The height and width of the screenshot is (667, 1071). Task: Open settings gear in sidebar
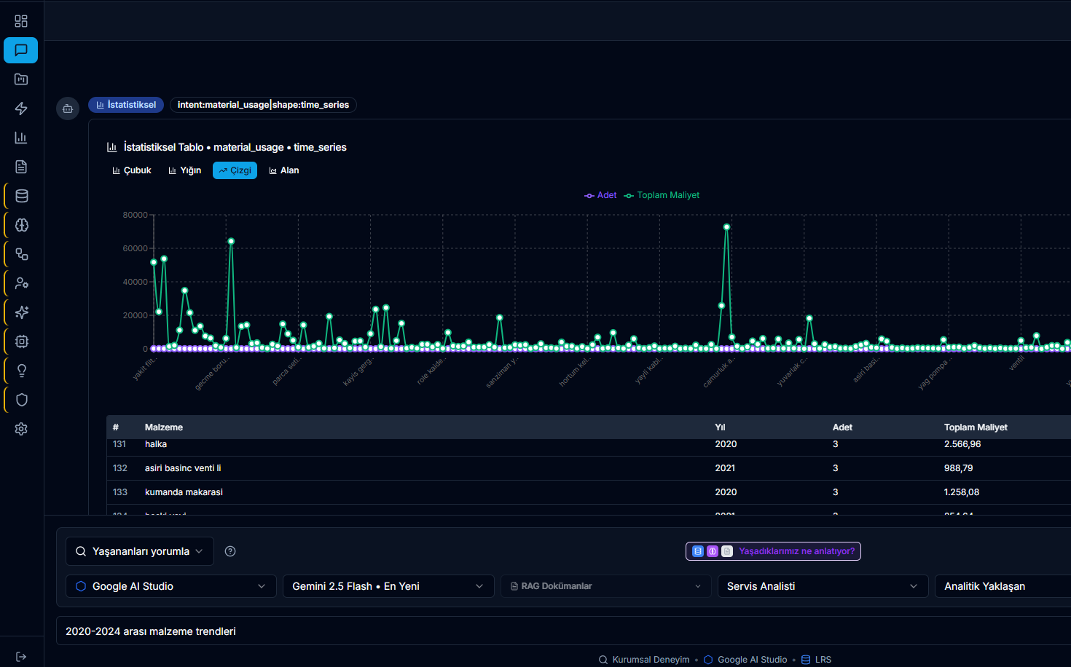point(21,429)
